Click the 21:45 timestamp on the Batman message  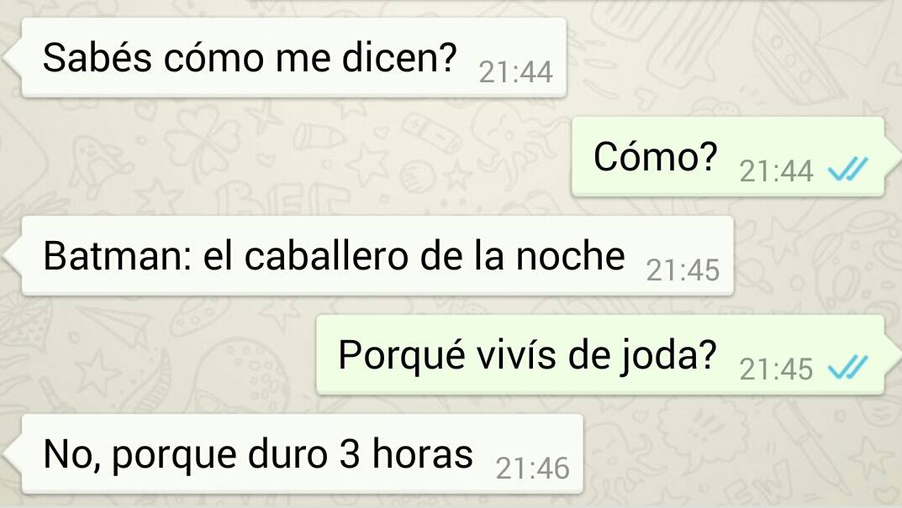(683, 270)
